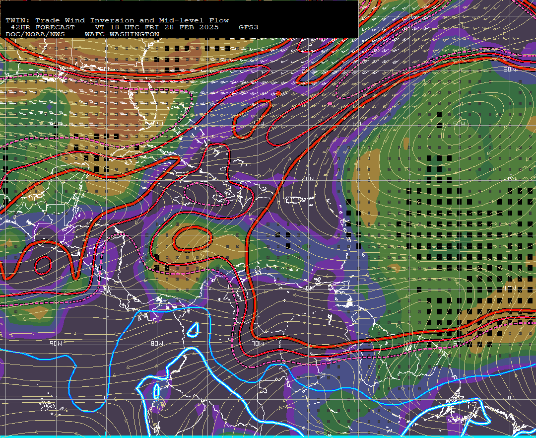This screenshot has width=536, height=438.
Task: Click the 'TWIN: Trade Wind Inversion and Mid-level Flow' title
Action: 117,20
